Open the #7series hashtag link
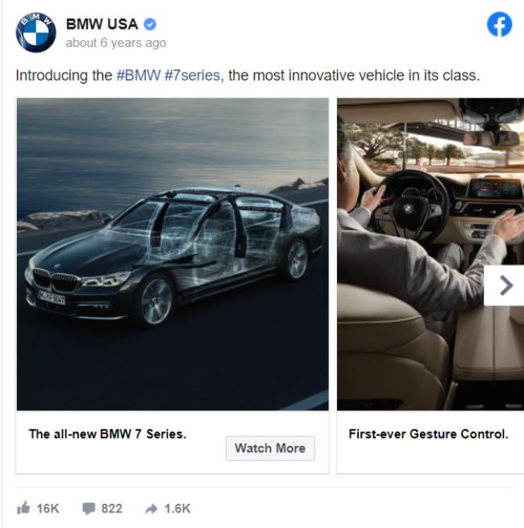 point(193,76)
